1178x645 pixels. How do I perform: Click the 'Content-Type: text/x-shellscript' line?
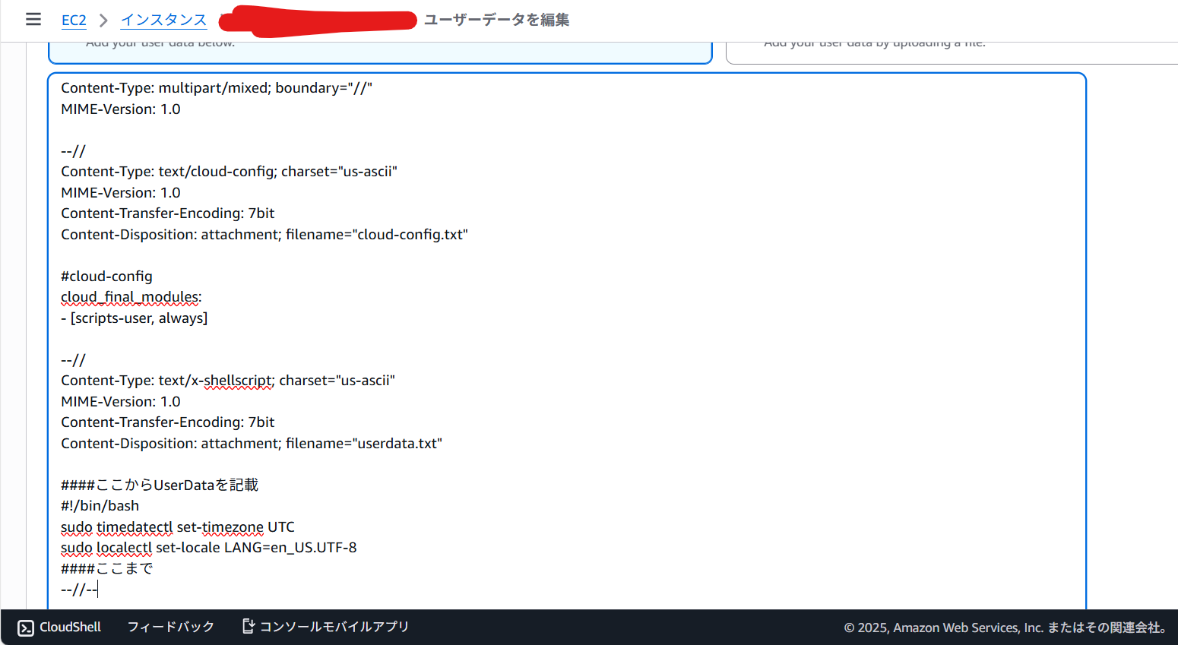[228, 381]
